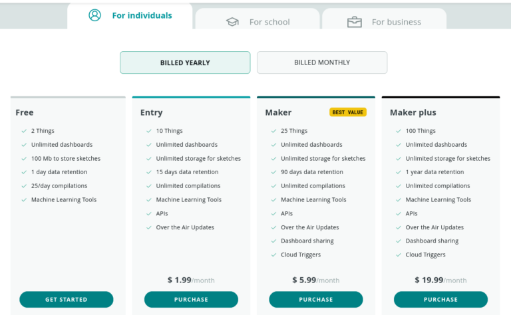Click the BEST VALUE badge on Maker
This screenshot has height=315, width=511.
(348, 112)
